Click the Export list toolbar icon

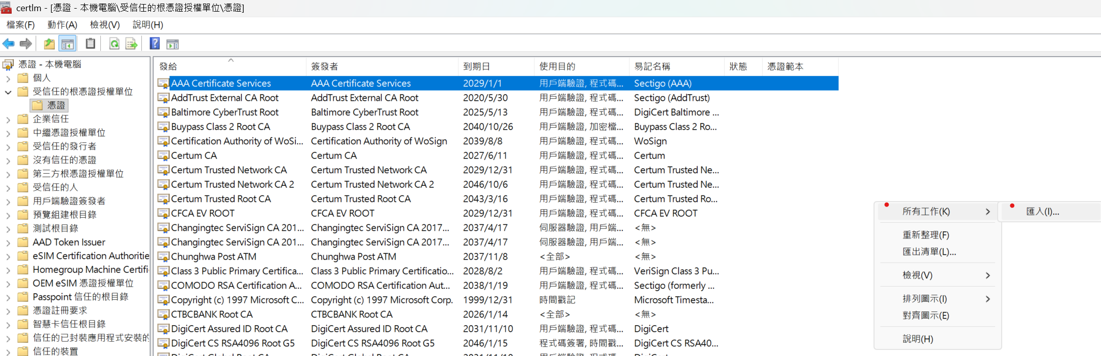[x=132, y=44]
